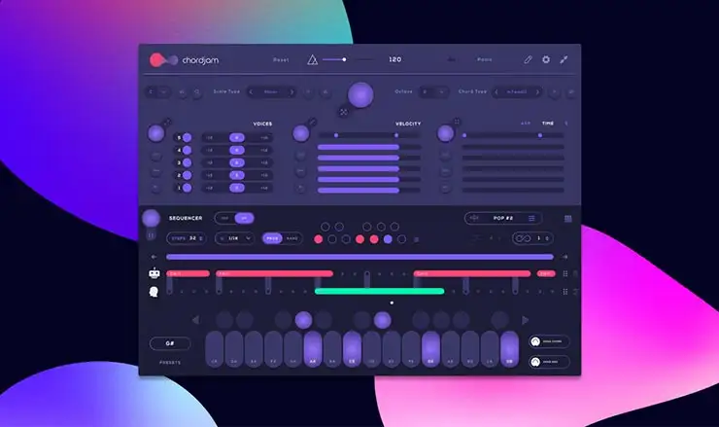Image resolution: width=719 pixels, height=427 pixels.
Task: Click the lower button right of keyboard
Action: point(549,362)
